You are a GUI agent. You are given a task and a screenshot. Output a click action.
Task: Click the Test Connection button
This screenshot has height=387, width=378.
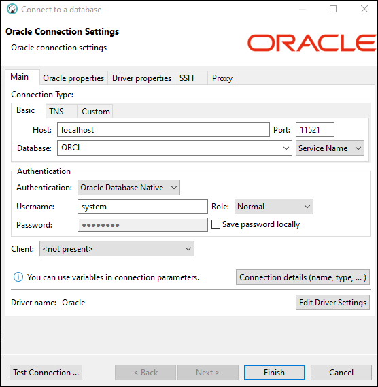tap(46, 373)
